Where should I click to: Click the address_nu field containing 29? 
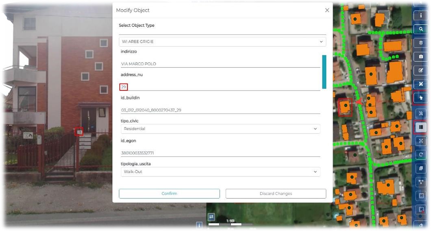(x=220, y=87)
